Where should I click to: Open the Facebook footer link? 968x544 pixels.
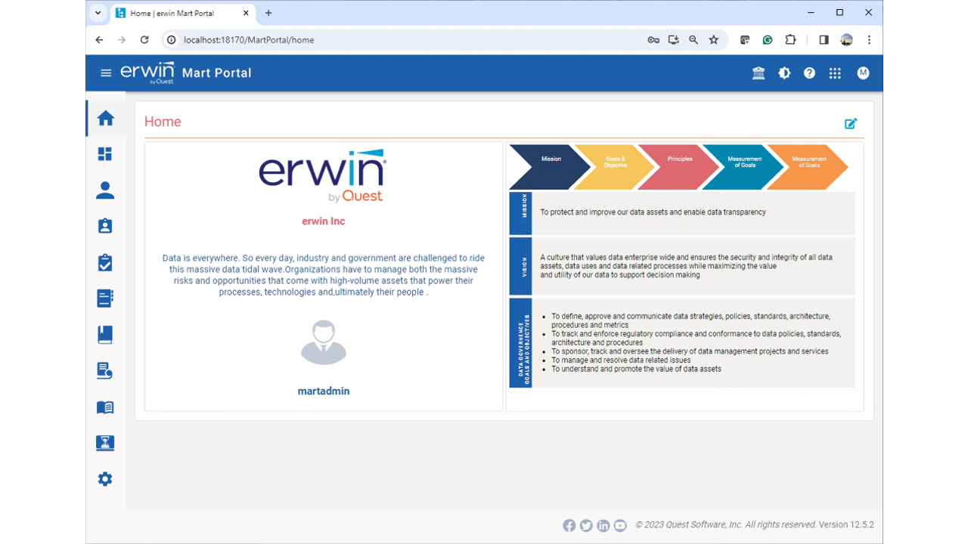(569, 526)
